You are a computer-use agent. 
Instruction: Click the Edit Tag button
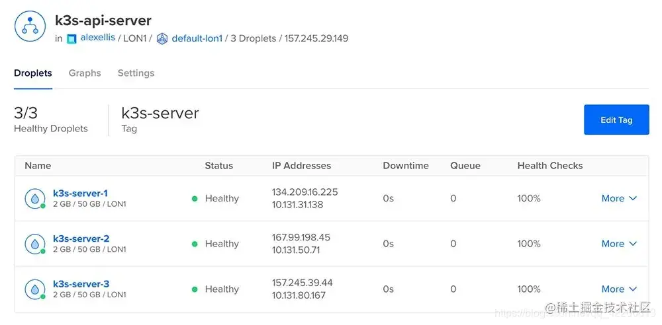coord(616,120)
